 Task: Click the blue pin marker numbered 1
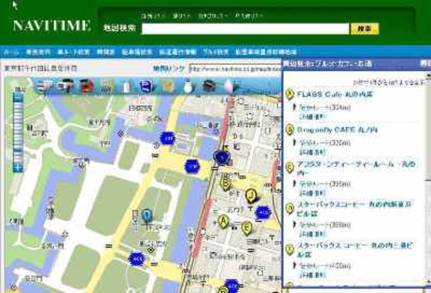tap(147, 216)
